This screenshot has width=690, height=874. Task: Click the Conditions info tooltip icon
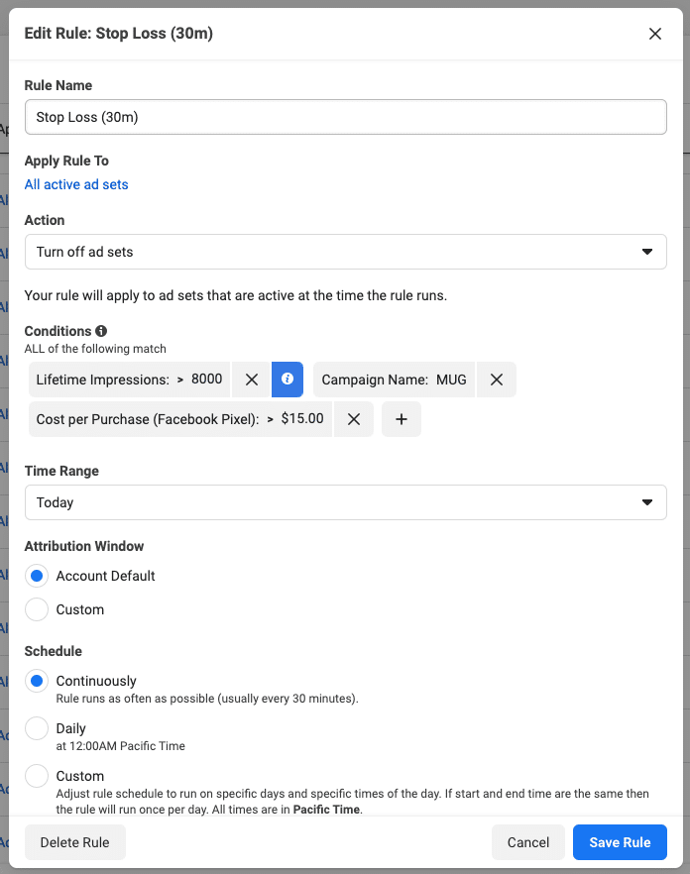pos(101,331)
